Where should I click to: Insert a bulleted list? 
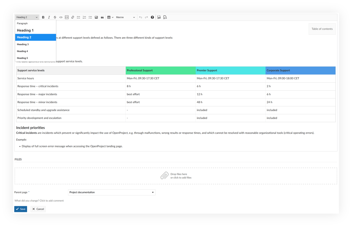point(78,17)
